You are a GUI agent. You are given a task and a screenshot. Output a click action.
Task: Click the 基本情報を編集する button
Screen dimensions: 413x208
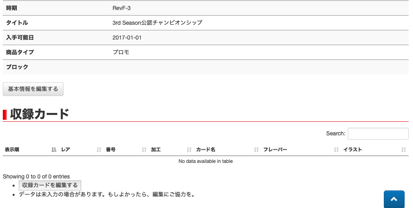33,89
